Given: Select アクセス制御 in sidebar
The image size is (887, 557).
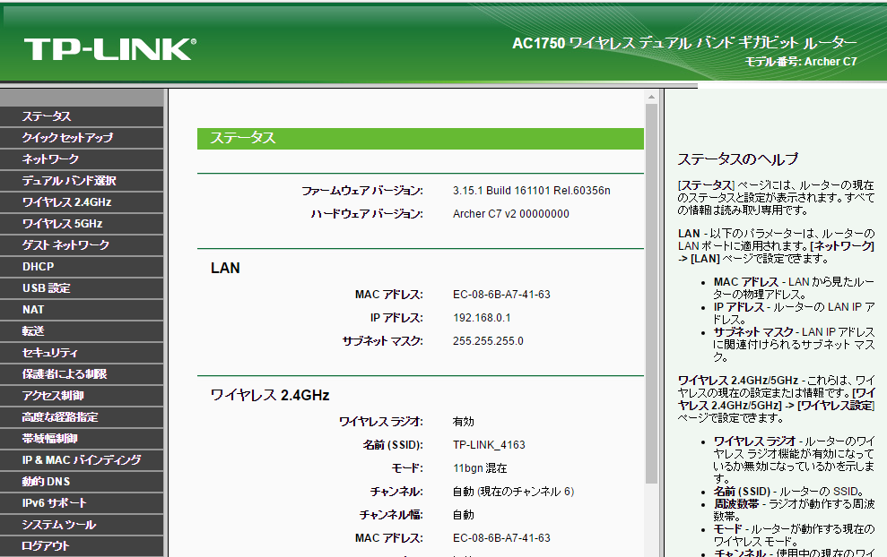Looking at the screenshot, I should click(82, 396).
